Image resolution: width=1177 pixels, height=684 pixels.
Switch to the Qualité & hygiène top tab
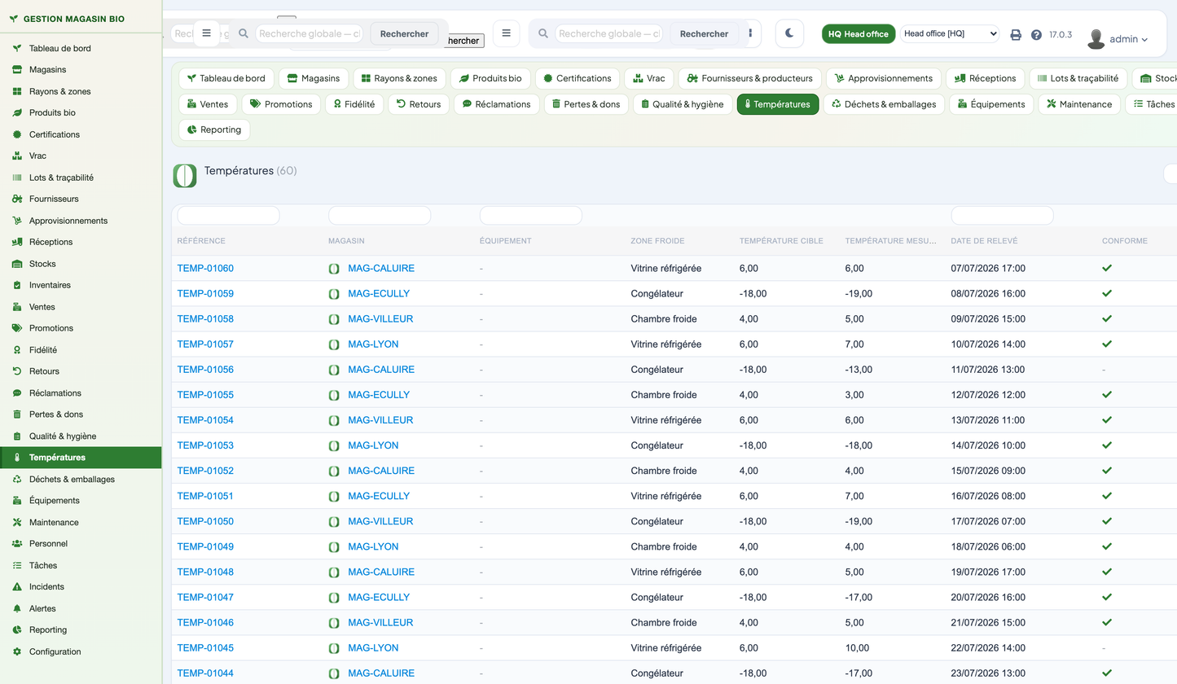pyautogui.click(x=683, y=104)
